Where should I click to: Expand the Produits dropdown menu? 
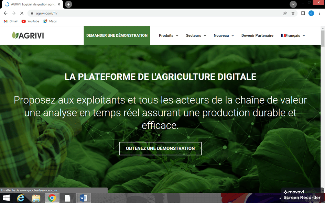[x=169, y=35]
